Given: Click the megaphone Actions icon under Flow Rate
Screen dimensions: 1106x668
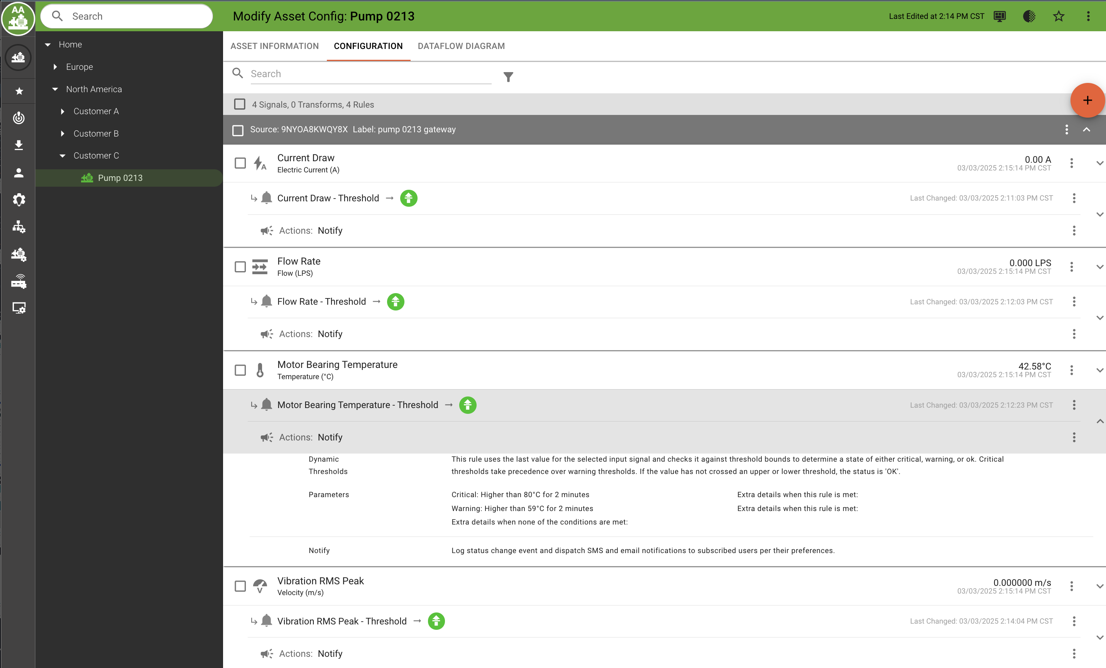Looking at the screenshot, I should coord(266,333).
